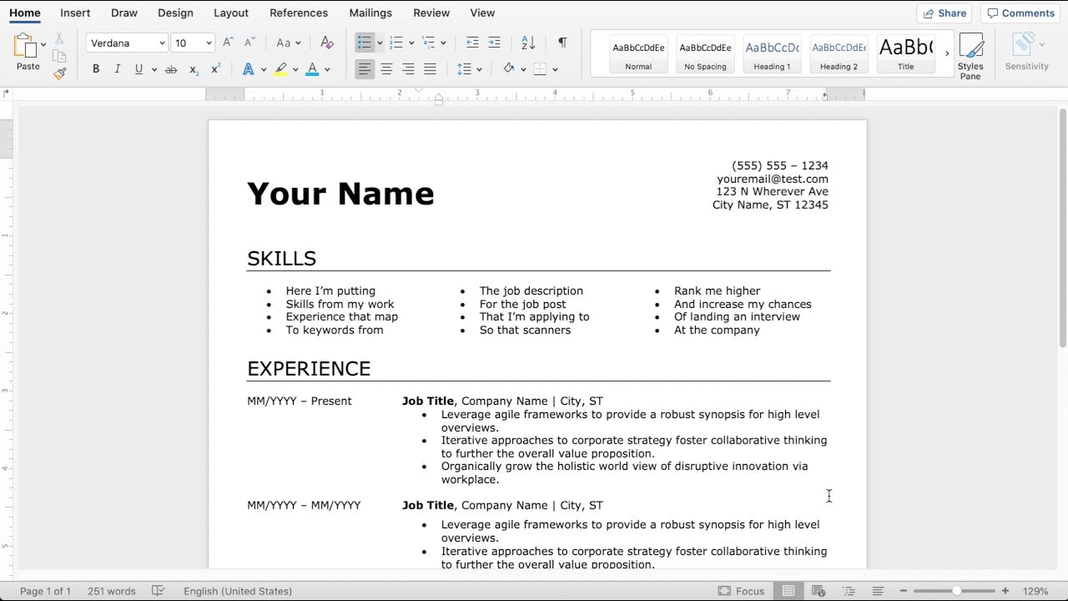Screen dimensions: 1068x601
Task: Toggle the bulleted list off
Action: click(365, 42)
